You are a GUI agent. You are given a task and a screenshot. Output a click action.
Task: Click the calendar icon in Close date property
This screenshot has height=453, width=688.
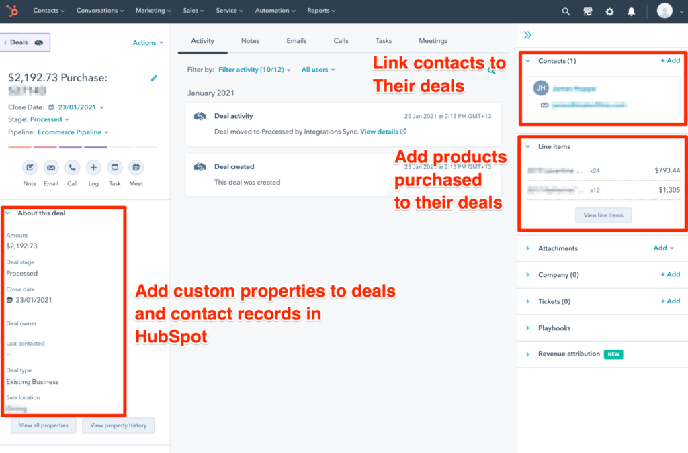point(9,300)
